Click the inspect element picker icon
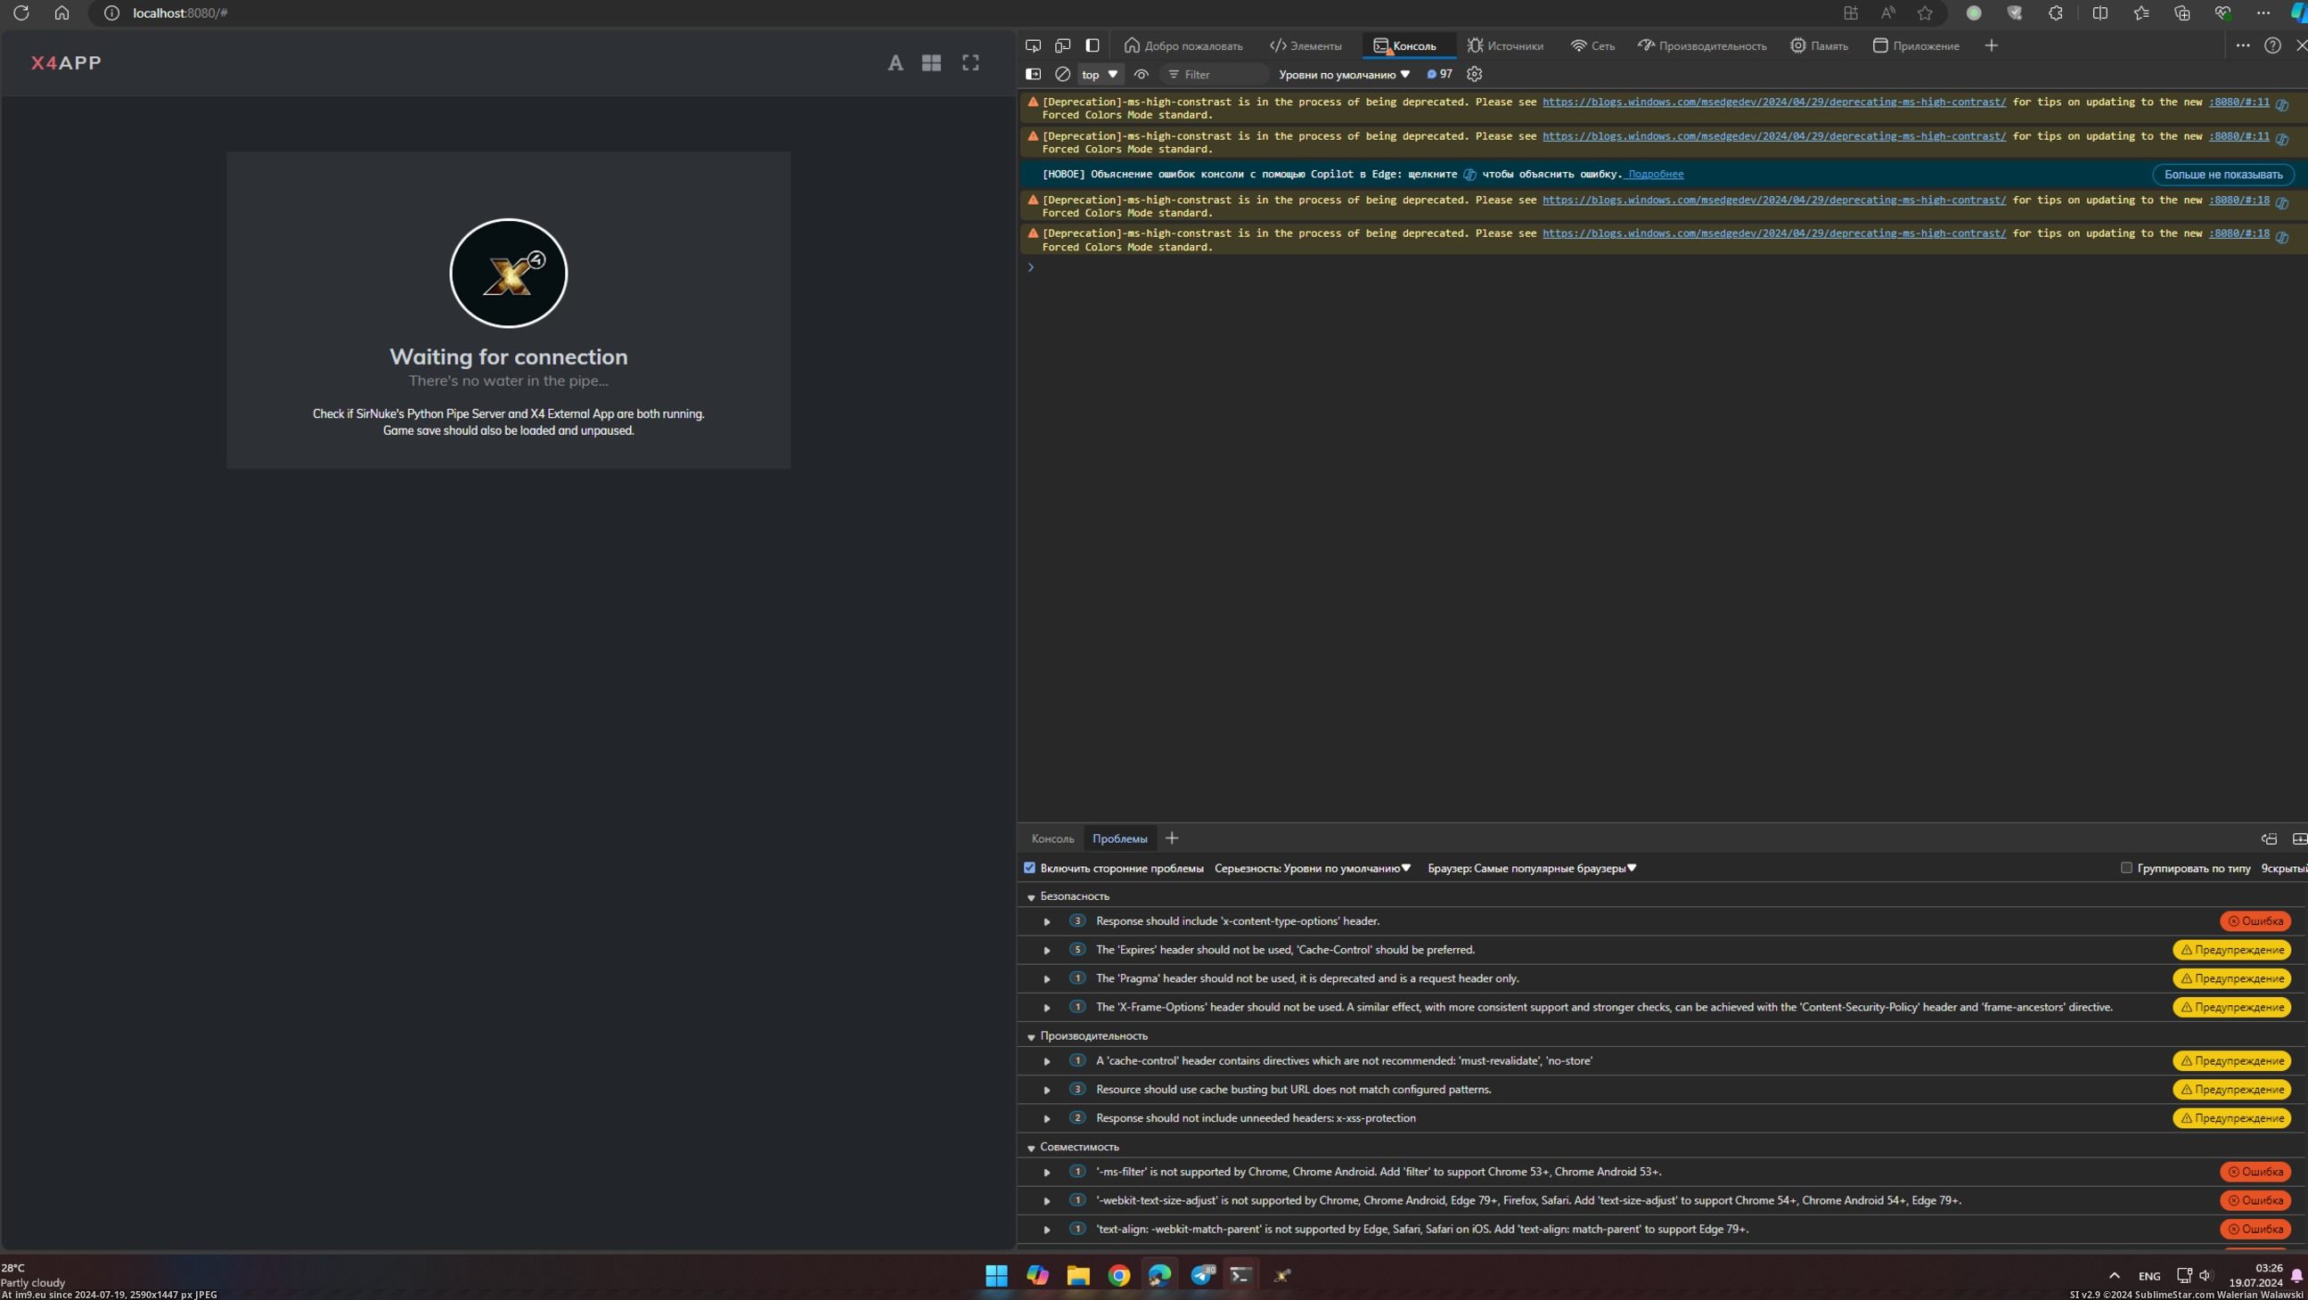Screen dimensions: 2308x1300 coord(1033,45)
